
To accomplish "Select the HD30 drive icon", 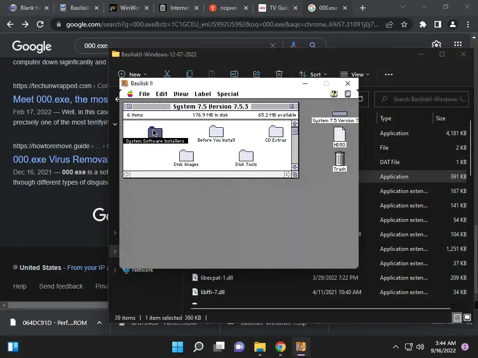I will click(x=339, y=137).
